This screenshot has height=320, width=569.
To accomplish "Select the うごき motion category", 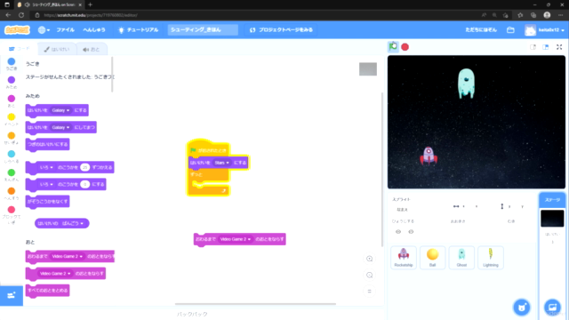I will click(x=12, y=64).
